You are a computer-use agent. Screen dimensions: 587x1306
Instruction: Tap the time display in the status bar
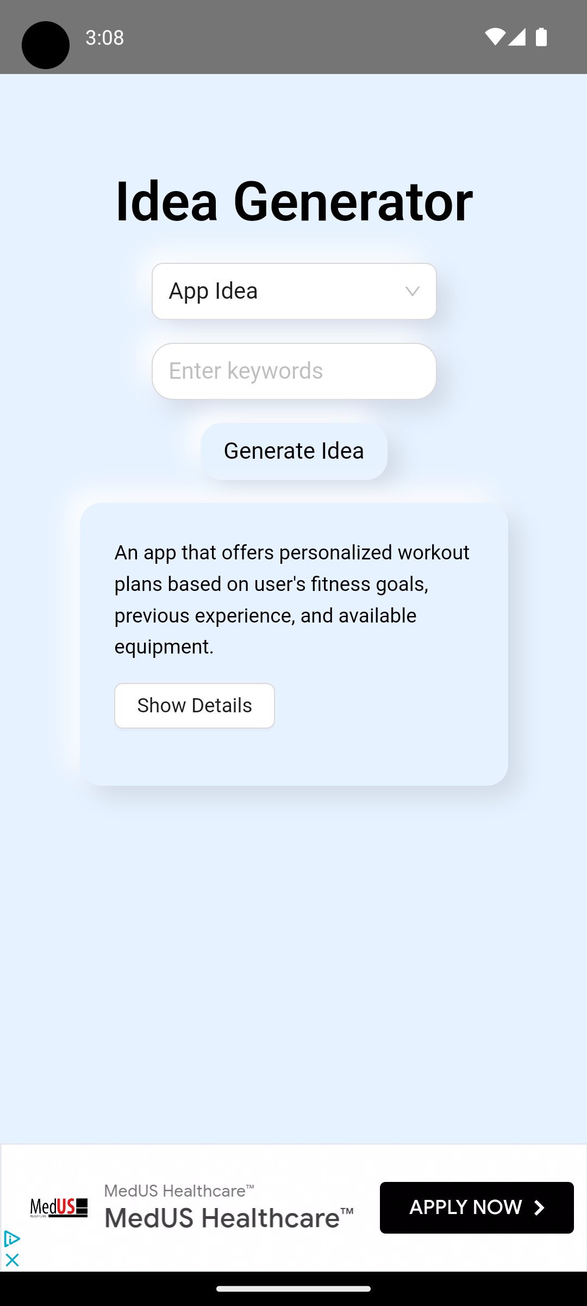point(104,37)
